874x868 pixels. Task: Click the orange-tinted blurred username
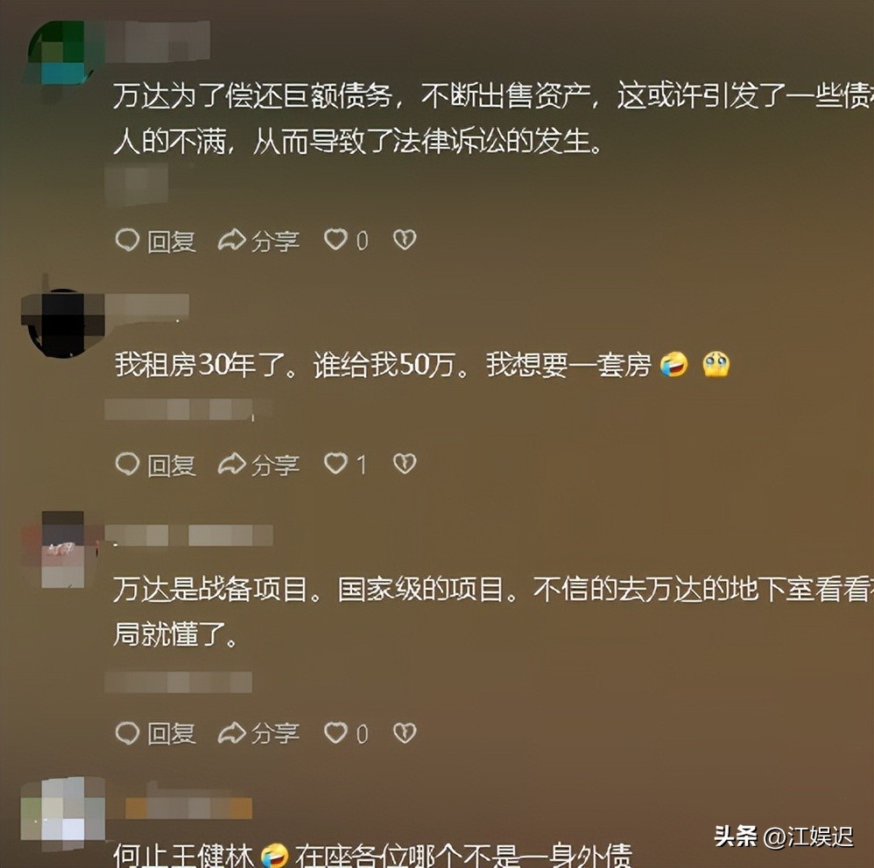point(188,808)
